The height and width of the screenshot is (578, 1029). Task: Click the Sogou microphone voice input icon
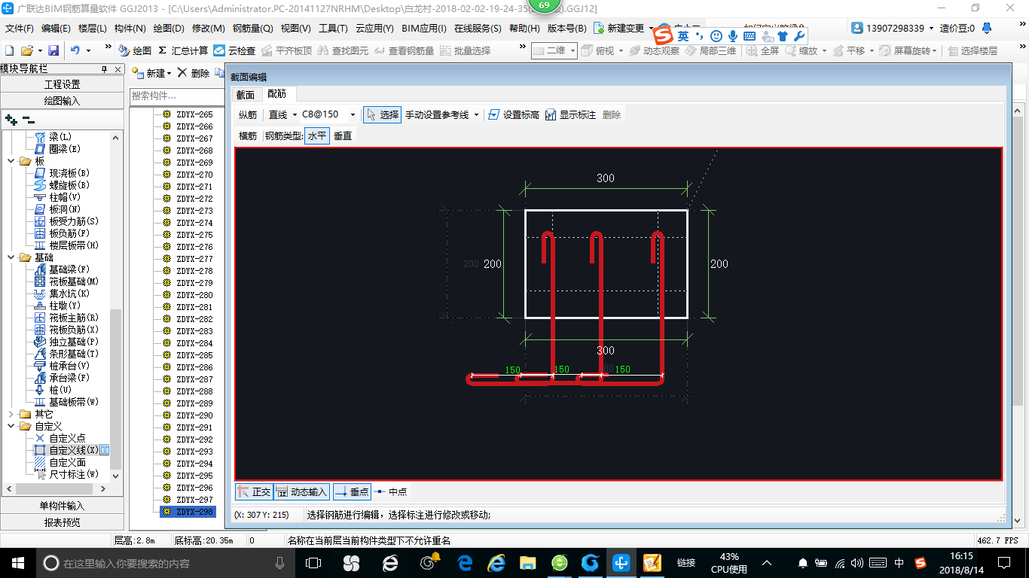click(732, 36)
